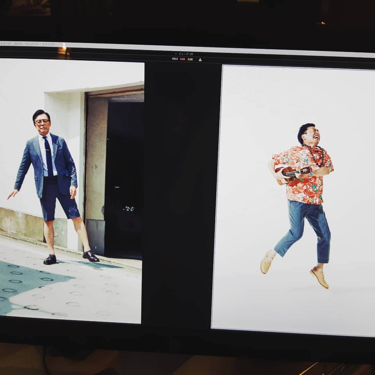The image size is (375, 375).
Task: Click the red 0.00 readout value
Action: tap(183, 59)
